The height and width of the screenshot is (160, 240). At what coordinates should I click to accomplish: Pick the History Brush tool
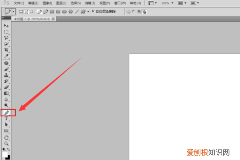point(6,81)
